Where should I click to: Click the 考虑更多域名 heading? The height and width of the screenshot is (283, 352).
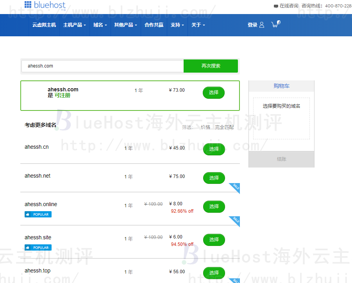pos(40,125)
